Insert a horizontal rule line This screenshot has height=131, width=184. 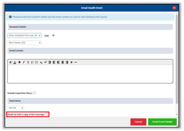point(76,62)
